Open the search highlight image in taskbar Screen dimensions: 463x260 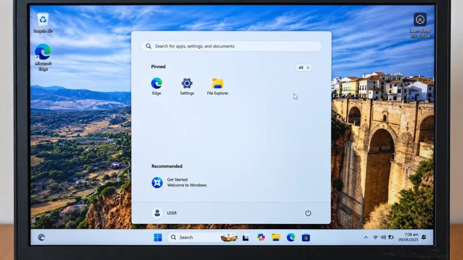point(229,237)
